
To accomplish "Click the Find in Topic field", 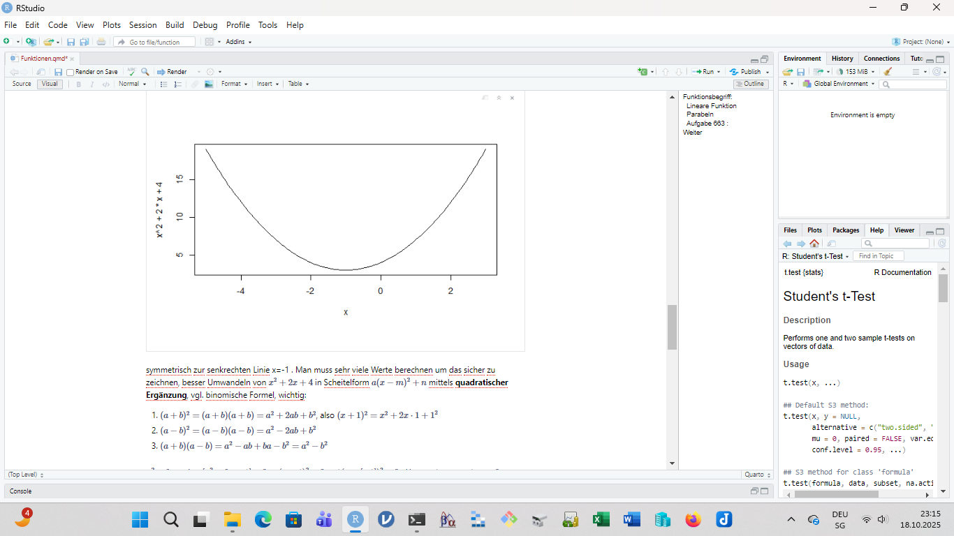I will click(x=878, y=256).
